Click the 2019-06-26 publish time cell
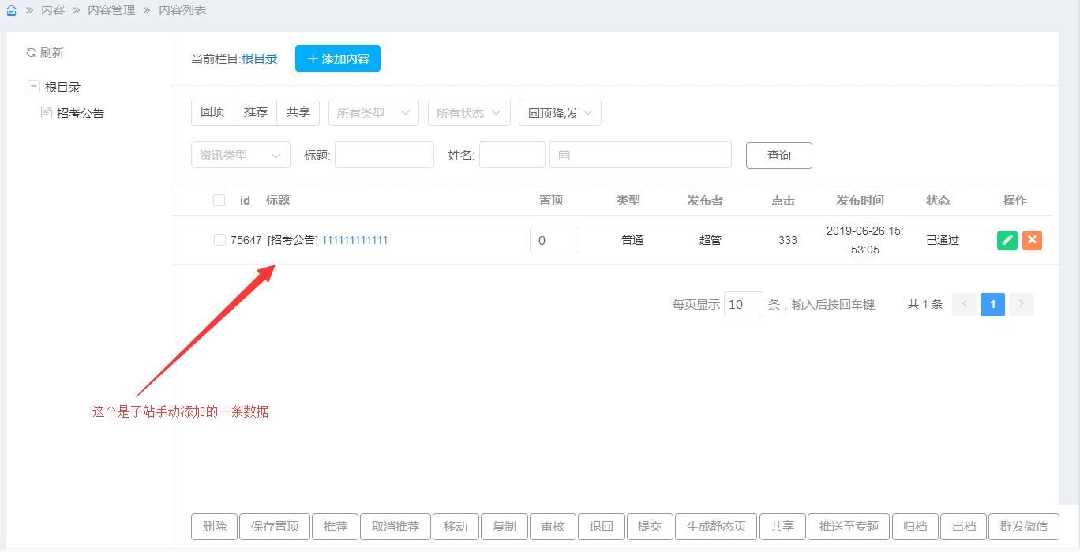This screenshot has height=552, width=1080. [864, 240]
